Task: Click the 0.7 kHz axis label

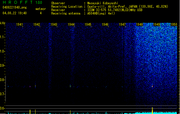Action: coord(2,94)
